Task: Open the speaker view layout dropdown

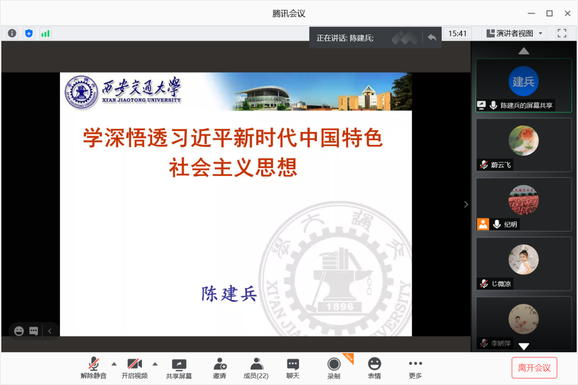Action: tap(514, 33)
